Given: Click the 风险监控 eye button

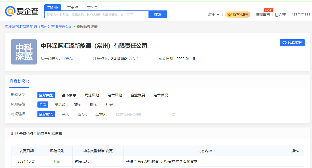Looking at the screenshot, I should (292, 43).
